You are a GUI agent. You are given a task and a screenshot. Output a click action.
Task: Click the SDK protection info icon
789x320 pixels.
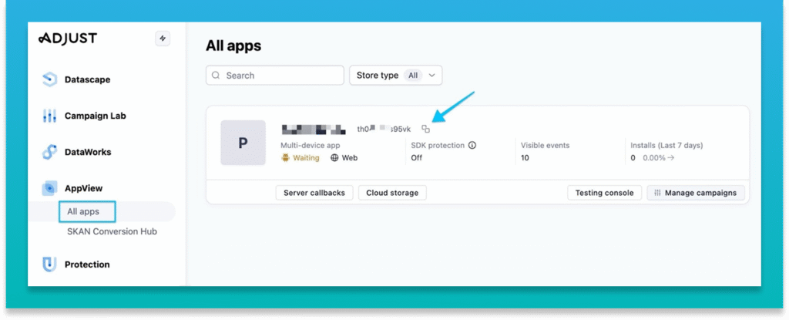pyautogui.click(x=472, y=145)
